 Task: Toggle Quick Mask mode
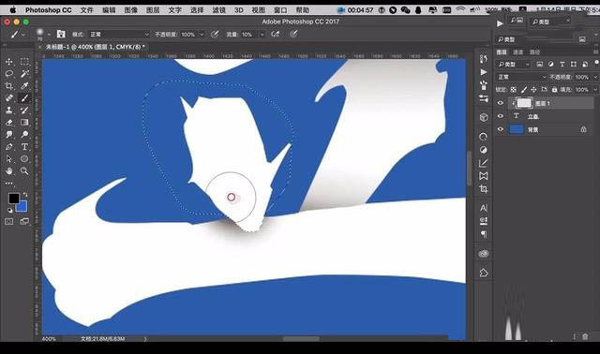[9, 221]
